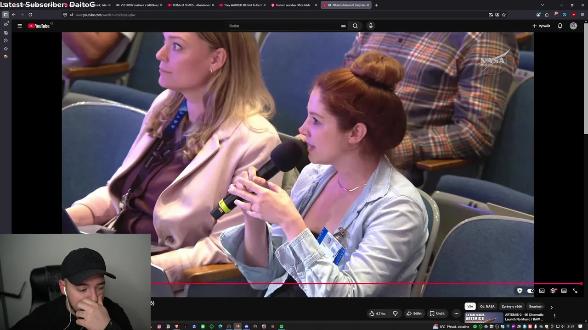Open the browser main menu icon
This screenshot has width=588, height=330.
coord(583,15)
